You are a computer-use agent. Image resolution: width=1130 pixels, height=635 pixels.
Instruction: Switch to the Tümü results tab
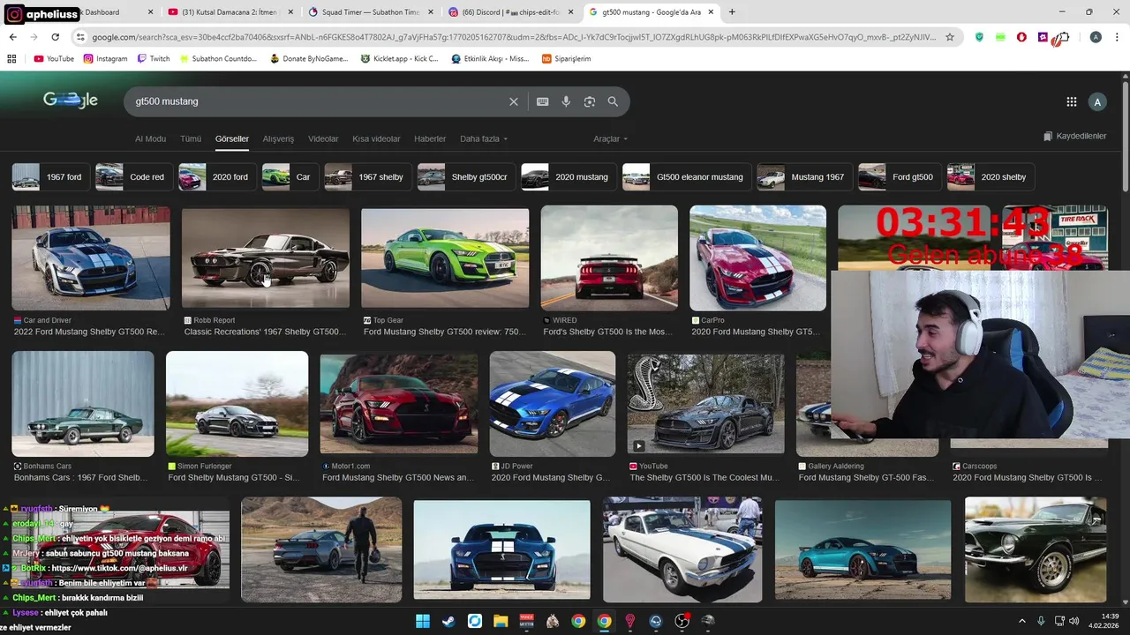(x=191, y=138)
